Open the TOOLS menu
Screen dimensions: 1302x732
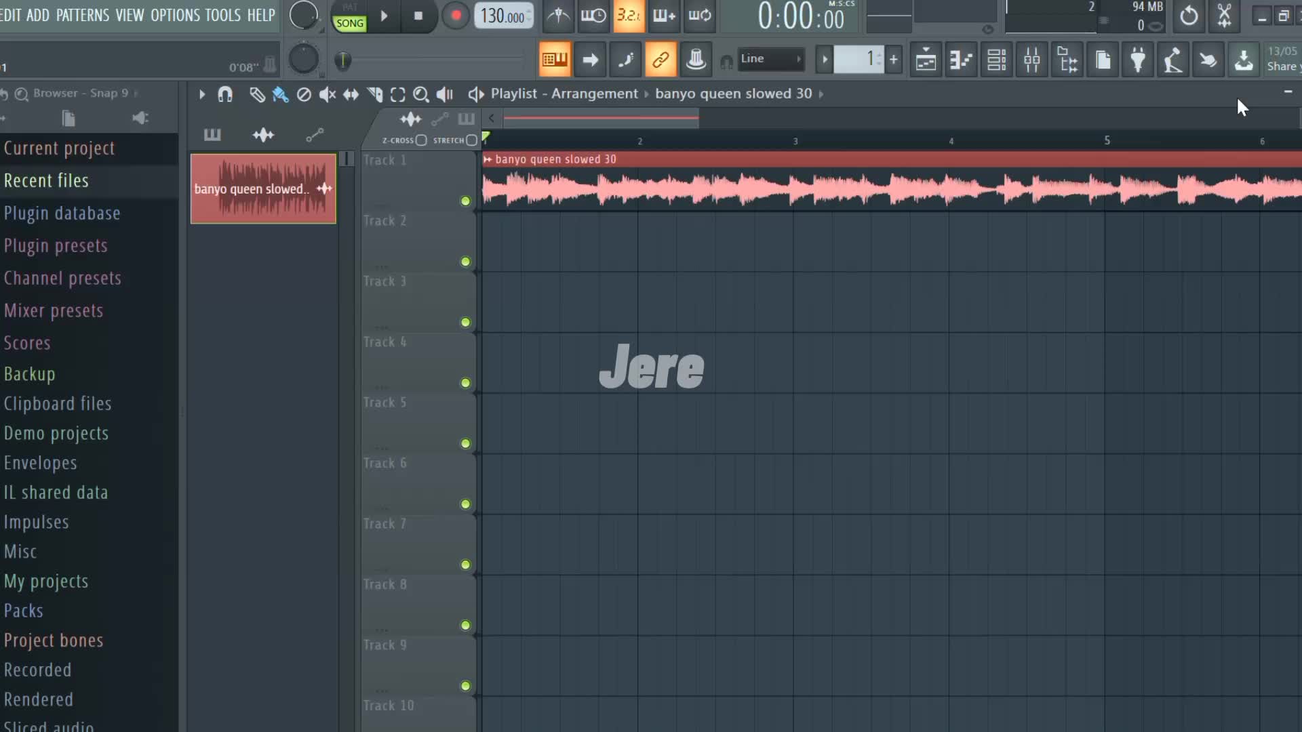click(222, 15)
